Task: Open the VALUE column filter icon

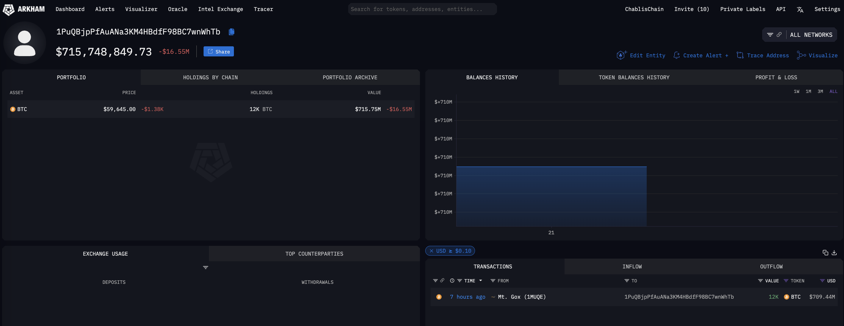Action: pyautogui.click(x=760, y=281)
